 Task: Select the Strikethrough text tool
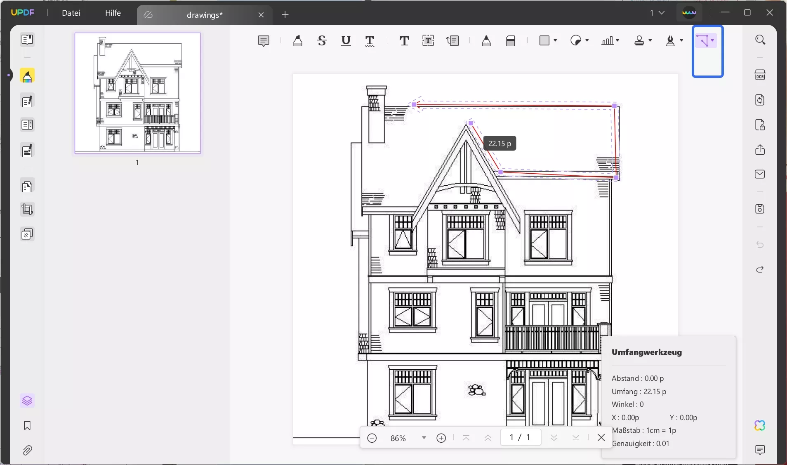point(322,41)
